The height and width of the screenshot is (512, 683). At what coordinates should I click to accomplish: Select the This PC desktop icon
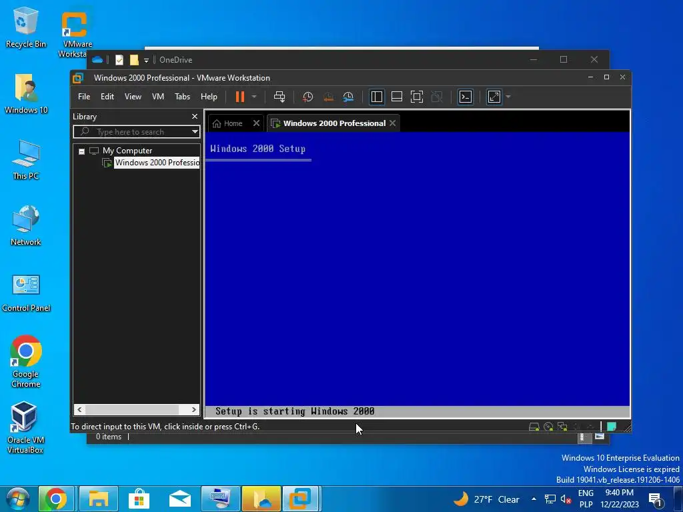tap(26, 160)
